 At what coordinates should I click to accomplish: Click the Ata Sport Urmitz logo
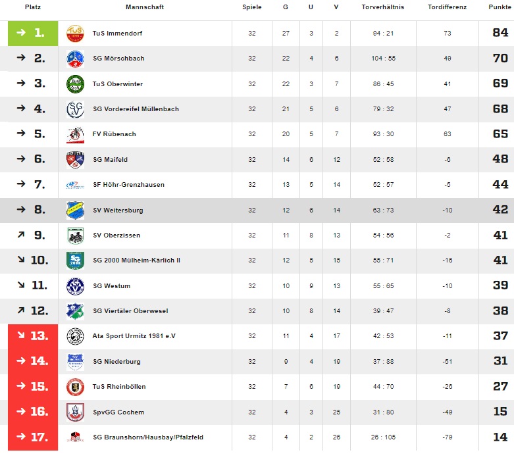point(75,336)
